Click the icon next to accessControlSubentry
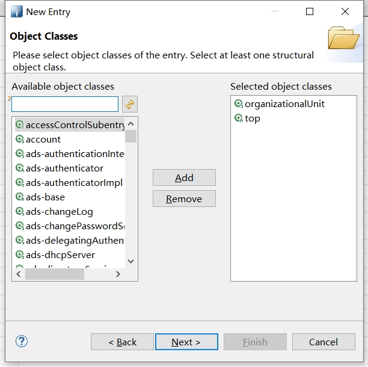Image resolution: width=368 pixels, height=367 pixels. tap(19, 125)
